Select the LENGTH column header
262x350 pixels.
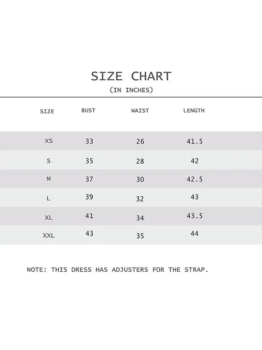pyautogui.click(x=194, y=111)
